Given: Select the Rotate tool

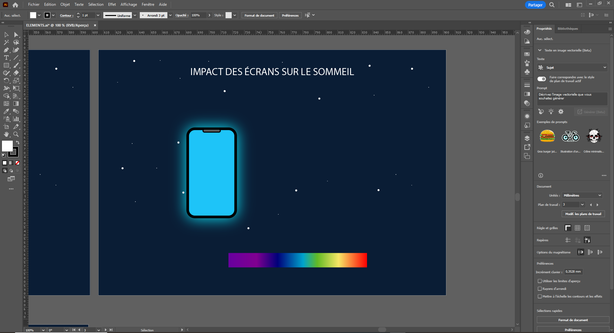Looking at the screenshot, I should click(6, 81).
